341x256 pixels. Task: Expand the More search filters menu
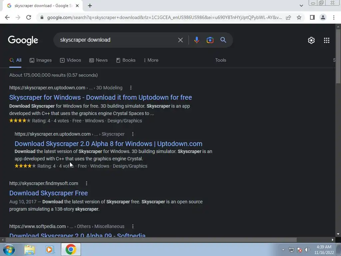point(151,60)
